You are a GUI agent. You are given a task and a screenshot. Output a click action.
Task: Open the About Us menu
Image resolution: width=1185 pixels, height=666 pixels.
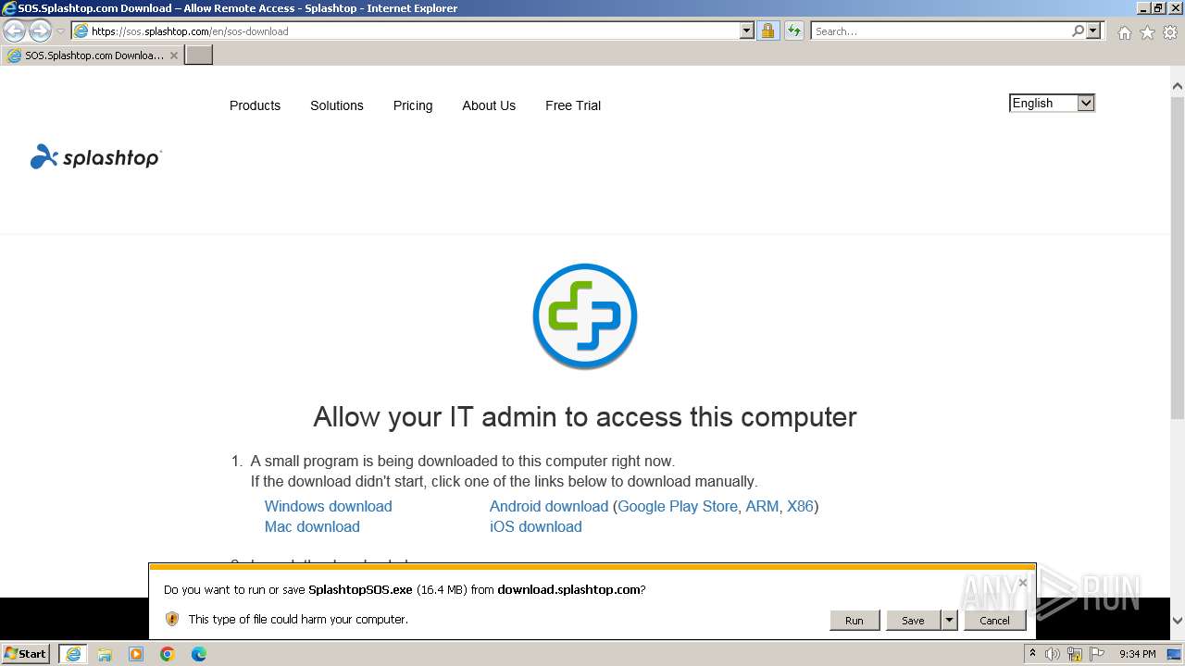tap(489, 105)
